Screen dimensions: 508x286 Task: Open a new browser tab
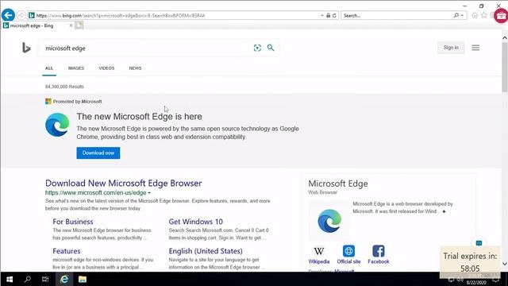pos(79,25)
